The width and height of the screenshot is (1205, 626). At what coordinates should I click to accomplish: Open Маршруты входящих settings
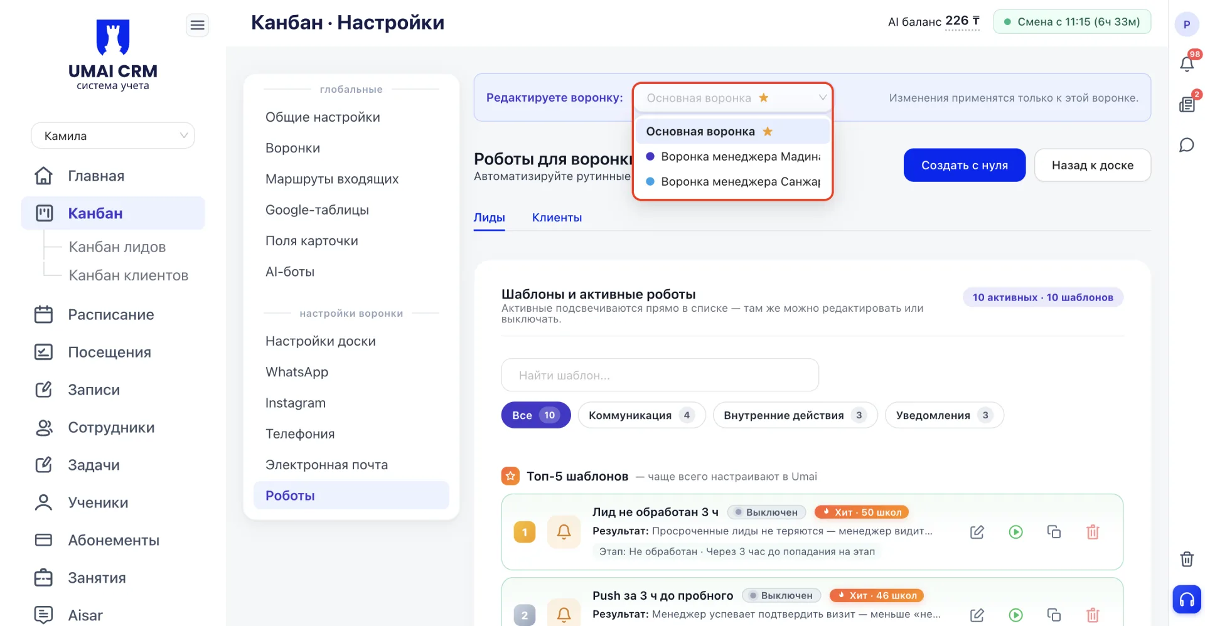(351, 179)
